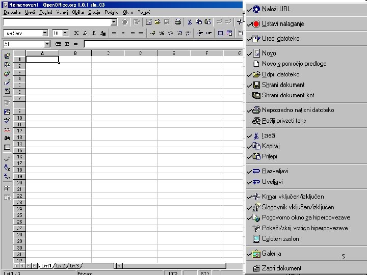Click the Justify alignment toolbar icon
This screenshot has width=367, height=275.
coord(141,33)
